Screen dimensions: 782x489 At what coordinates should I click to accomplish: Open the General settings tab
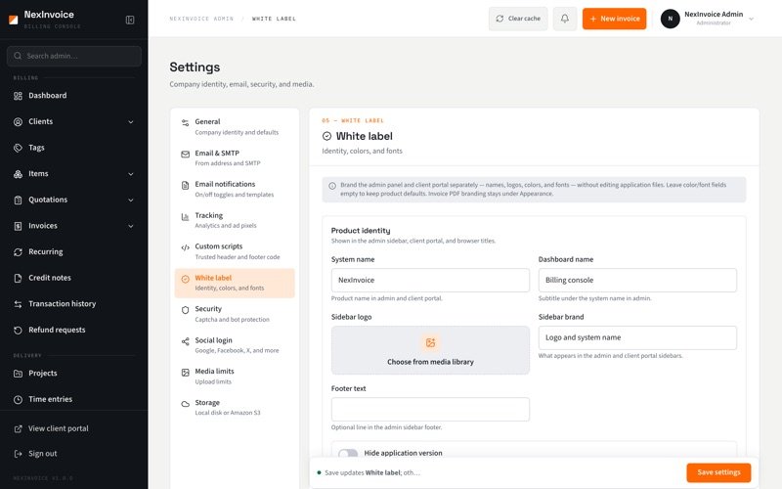pyautogui.click(x=235, y=127)
